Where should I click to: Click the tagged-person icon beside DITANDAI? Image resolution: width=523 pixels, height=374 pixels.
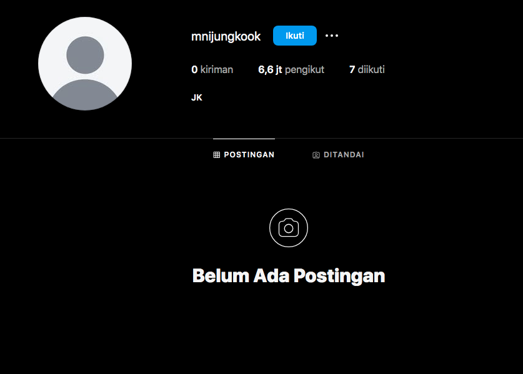point(316,155)
